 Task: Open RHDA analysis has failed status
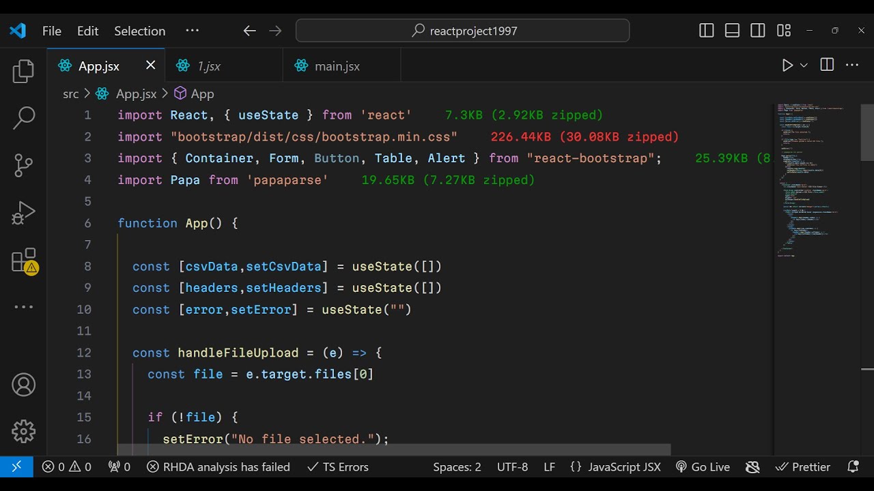[x=218, y=466]
